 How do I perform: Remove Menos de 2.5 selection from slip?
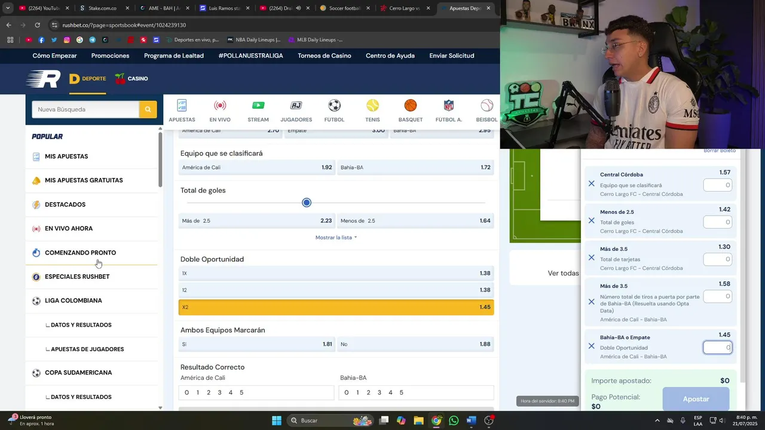(x=591, y=221)
